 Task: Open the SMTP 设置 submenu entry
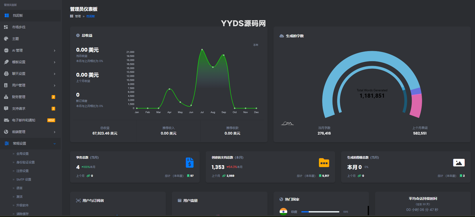coord(24,180)
